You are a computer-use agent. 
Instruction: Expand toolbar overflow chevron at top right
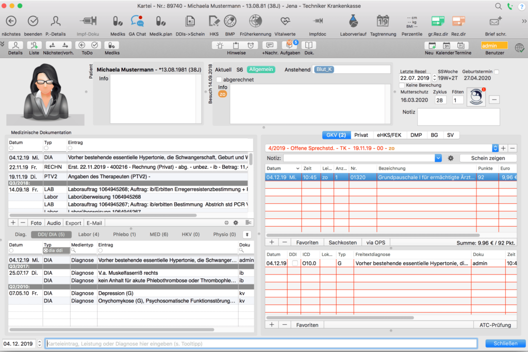[524, 21]
